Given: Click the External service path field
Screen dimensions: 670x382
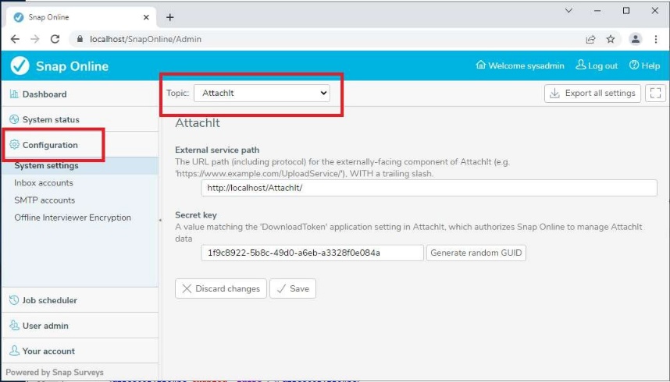Looking at the screenshot, I should pos(429,189).
